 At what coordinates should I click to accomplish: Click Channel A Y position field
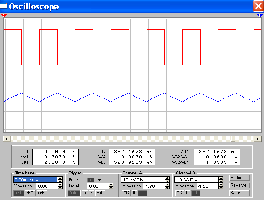tap(154, 186)
